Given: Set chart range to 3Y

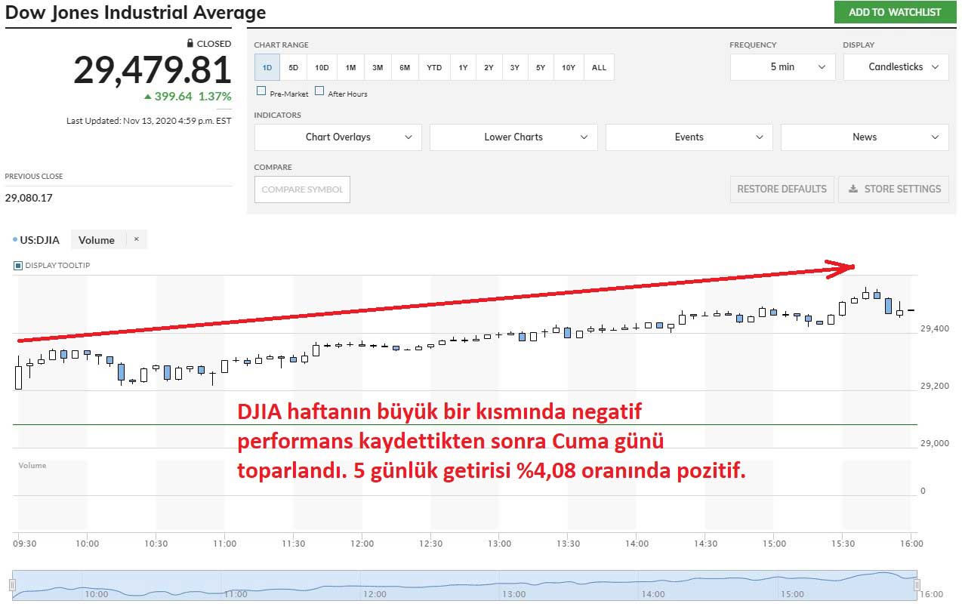Looking at the screenshot, I should click(514, 67).
